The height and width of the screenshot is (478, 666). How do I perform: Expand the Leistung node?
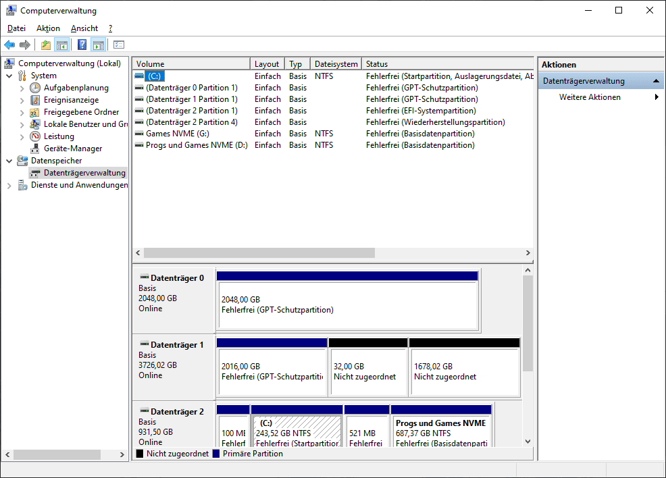22,137
